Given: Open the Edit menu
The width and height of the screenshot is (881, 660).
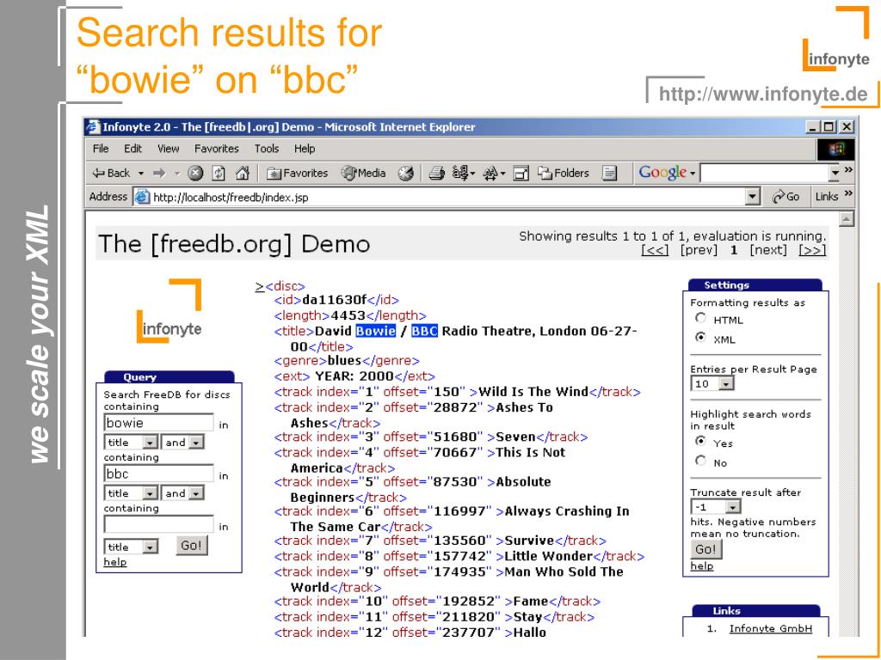Looking at the screenshot, I should point(133,149).
